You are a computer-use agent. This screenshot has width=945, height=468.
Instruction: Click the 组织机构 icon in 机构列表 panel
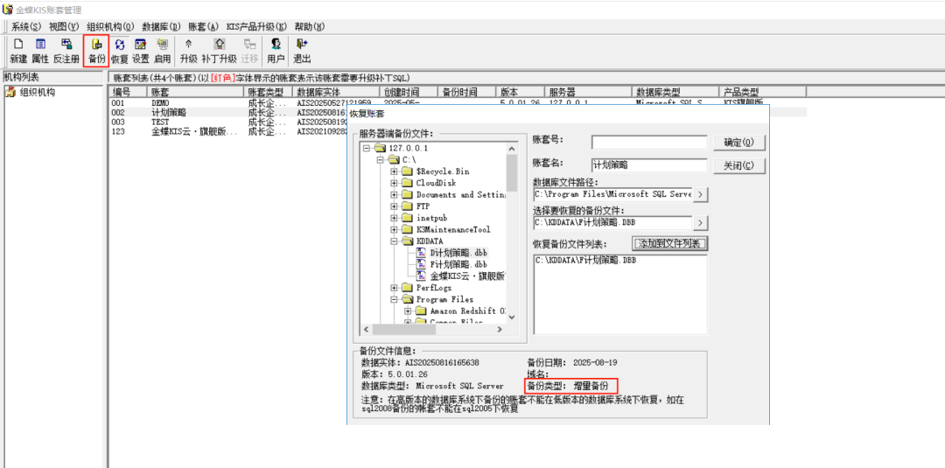tap(10, 92)
